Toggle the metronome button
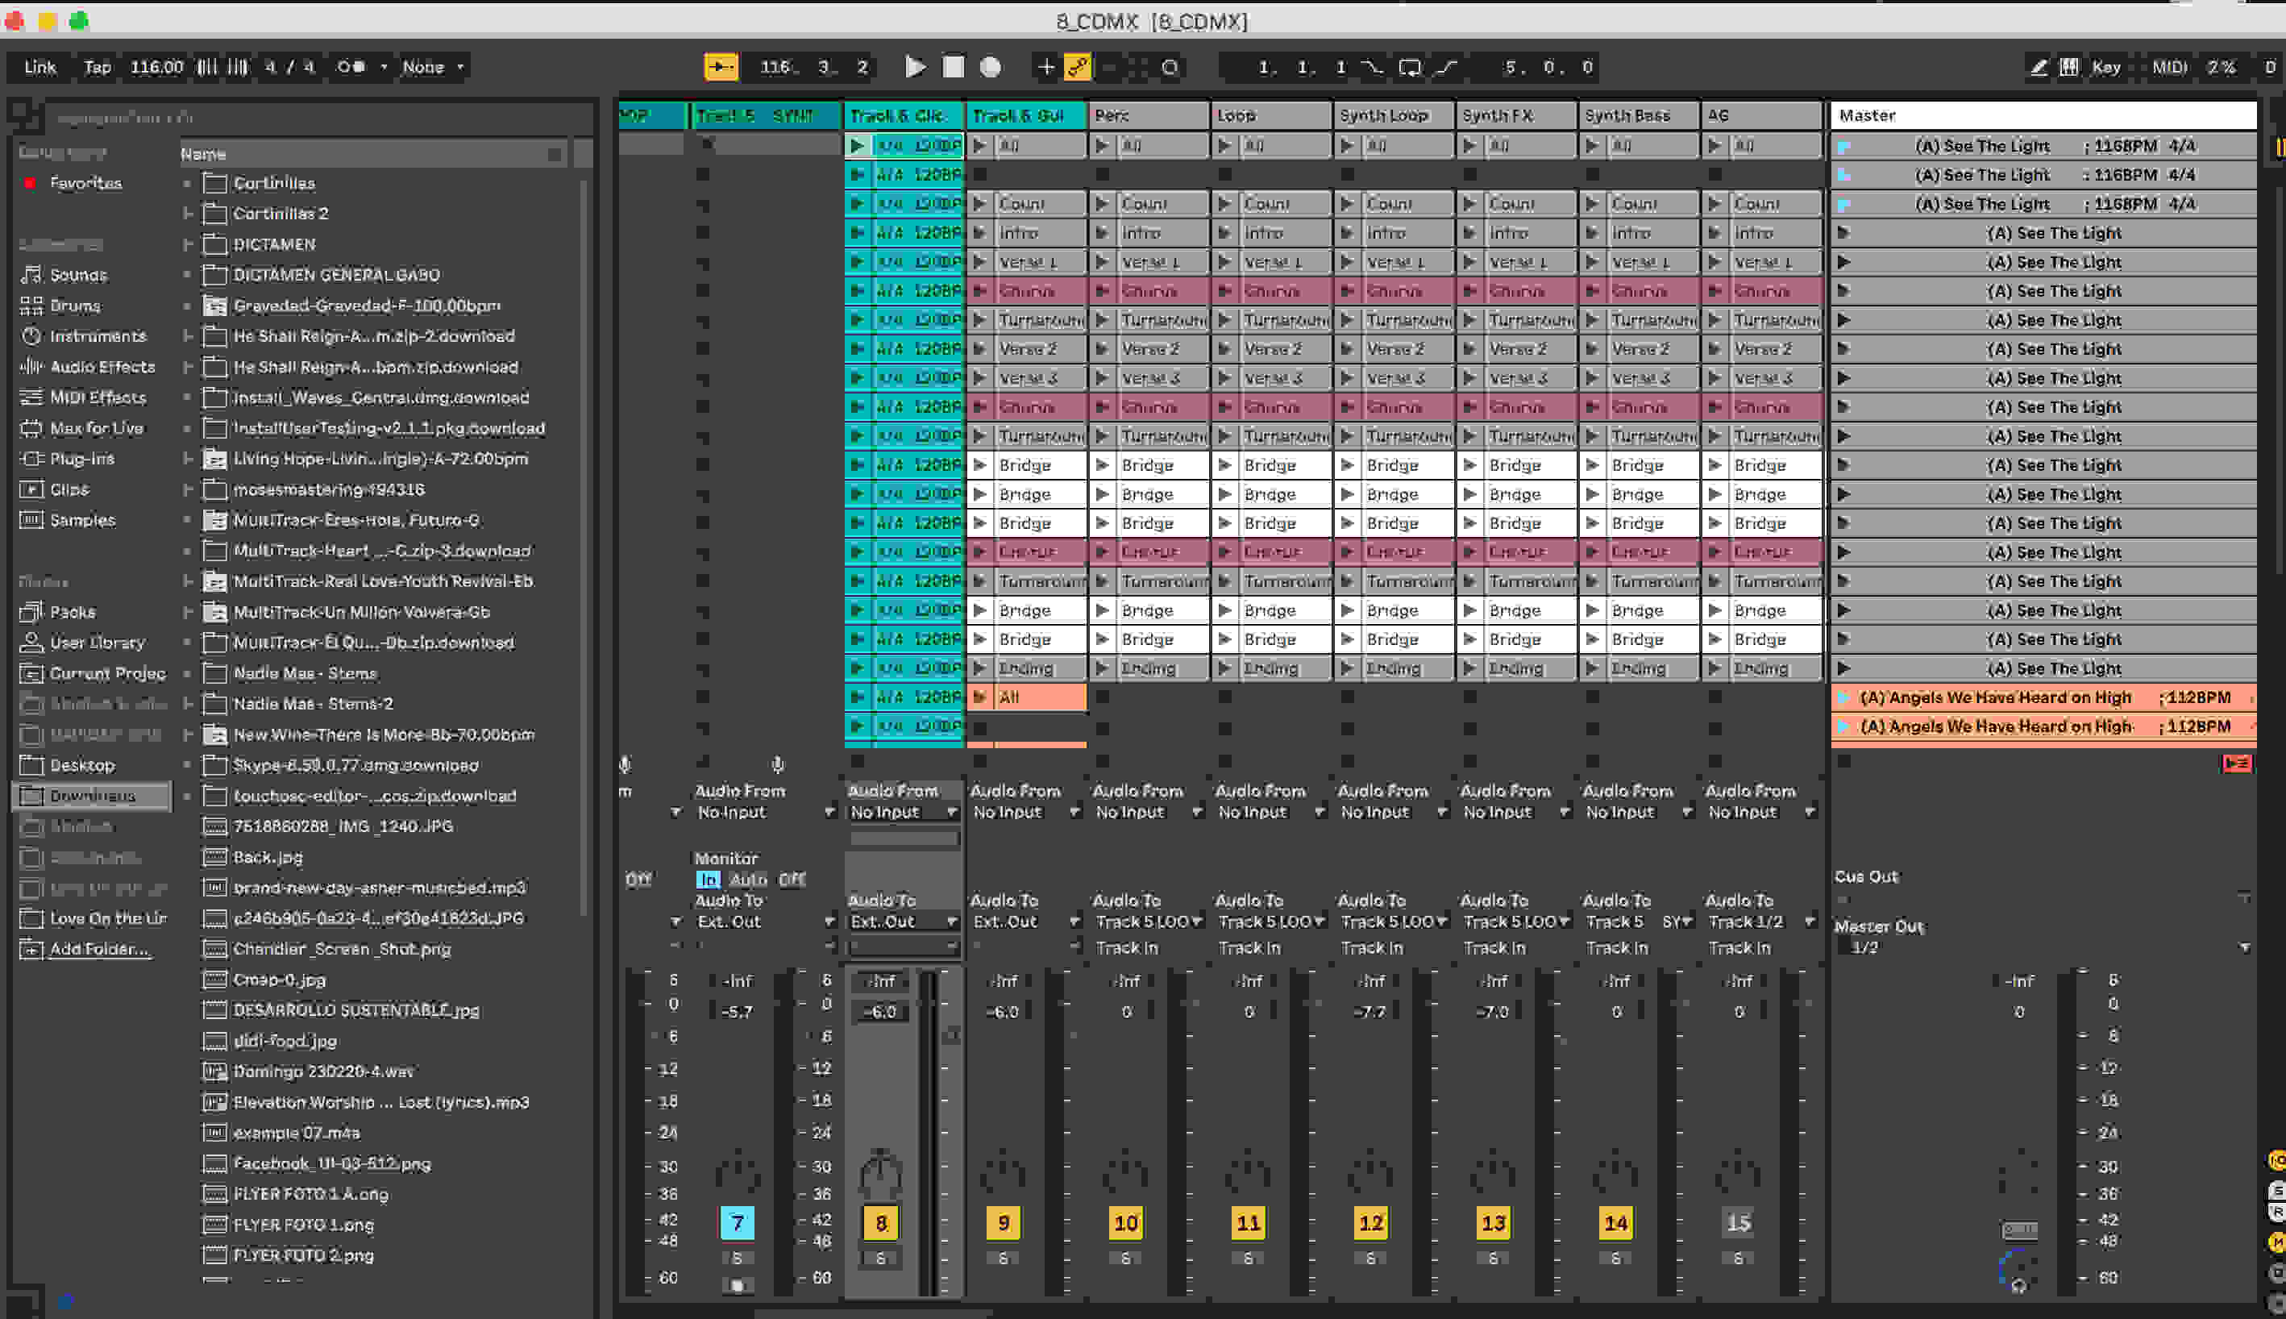 (351, 66)
